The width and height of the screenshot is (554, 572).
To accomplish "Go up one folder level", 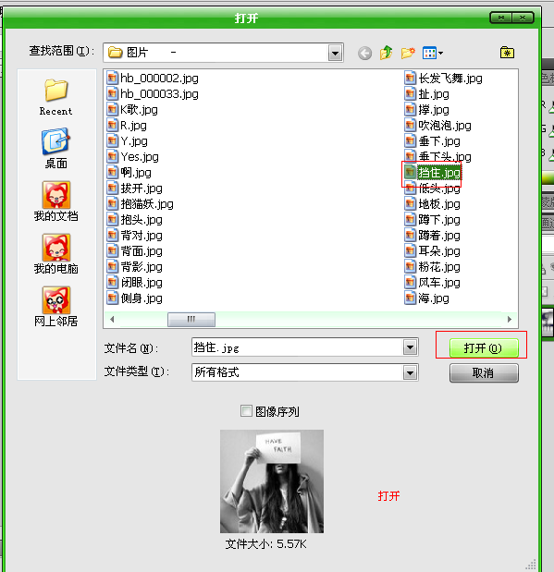I will click(386, 53).
